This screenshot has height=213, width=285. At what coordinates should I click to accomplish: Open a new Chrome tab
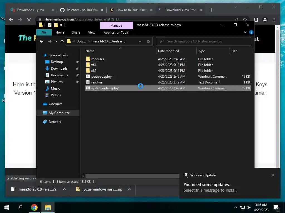point(211,10)
